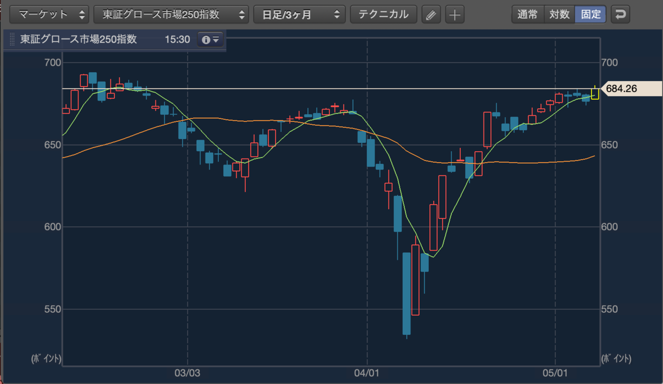The image size is (663, 384).
Task: Select the pencil drawing tool icon
Action: 432,15
